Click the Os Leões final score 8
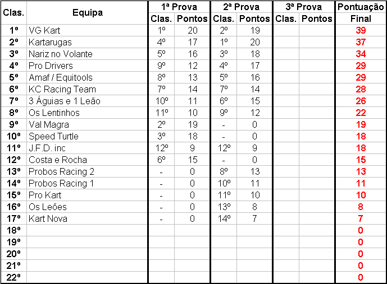 361,207
